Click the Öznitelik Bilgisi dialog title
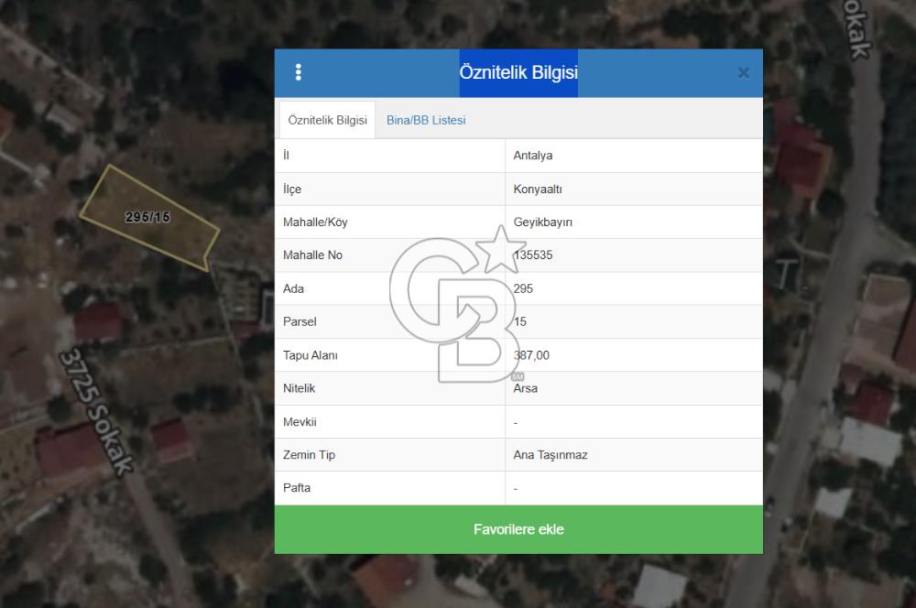The height and width of the screenshot is (608, 916). [518, 73]
